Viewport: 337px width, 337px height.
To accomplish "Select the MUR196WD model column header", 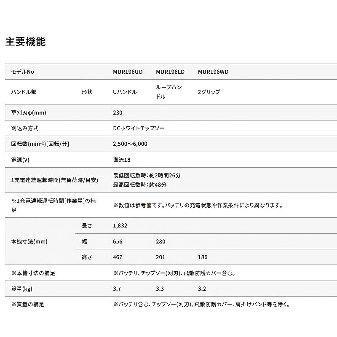I will pyautogui.click(x=213, y=72).
